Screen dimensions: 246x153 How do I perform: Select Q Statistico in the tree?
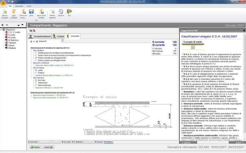[x=13, y=40]
